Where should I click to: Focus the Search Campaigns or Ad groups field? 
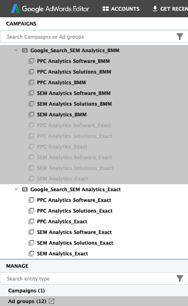88,37
